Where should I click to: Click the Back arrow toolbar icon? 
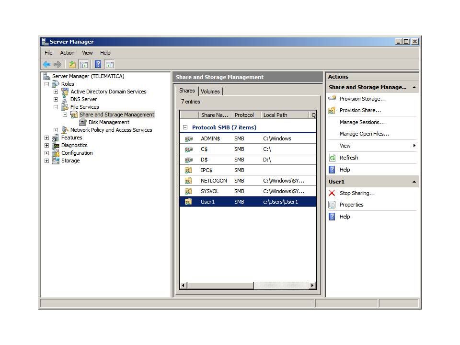46,64
